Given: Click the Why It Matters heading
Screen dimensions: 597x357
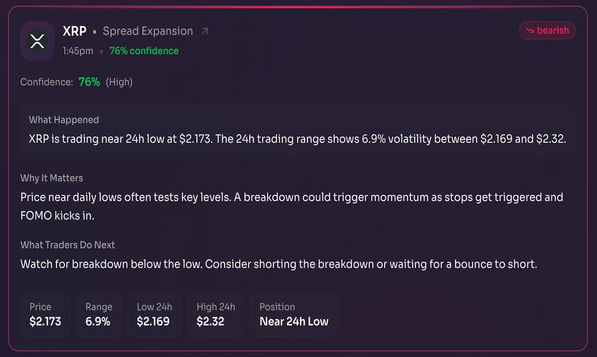Looking at the screenshot, I should 52,178.
